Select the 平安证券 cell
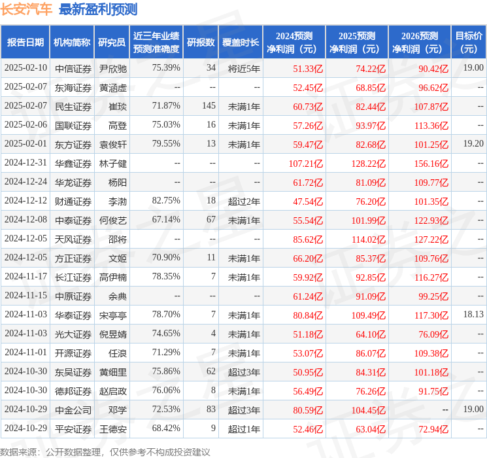The image size is (487, 458). tap(73, 429)
